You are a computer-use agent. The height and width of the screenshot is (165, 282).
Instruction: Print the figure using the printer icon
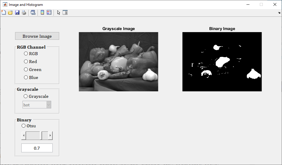[x=24, y=12]
